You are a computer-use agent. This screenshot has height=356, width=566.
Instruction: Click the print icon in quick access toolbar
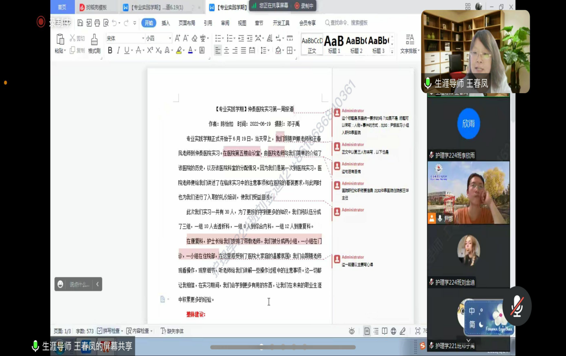(x=97, y=23)
